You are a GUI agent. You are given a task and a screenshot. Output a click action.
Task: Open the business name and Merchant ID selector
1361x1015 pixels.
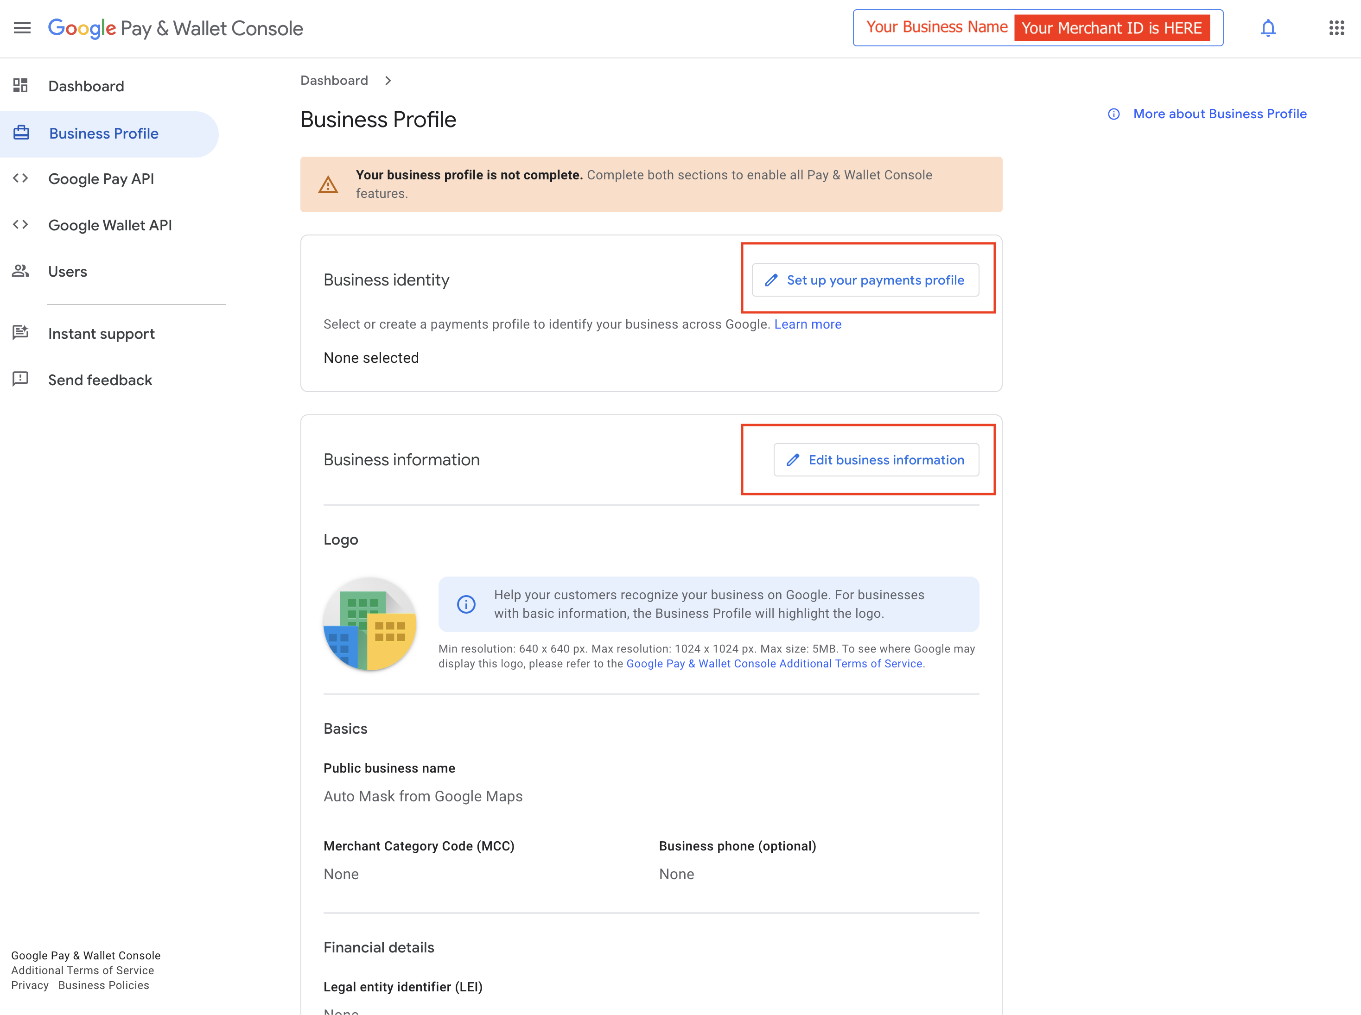[1037, 28]
